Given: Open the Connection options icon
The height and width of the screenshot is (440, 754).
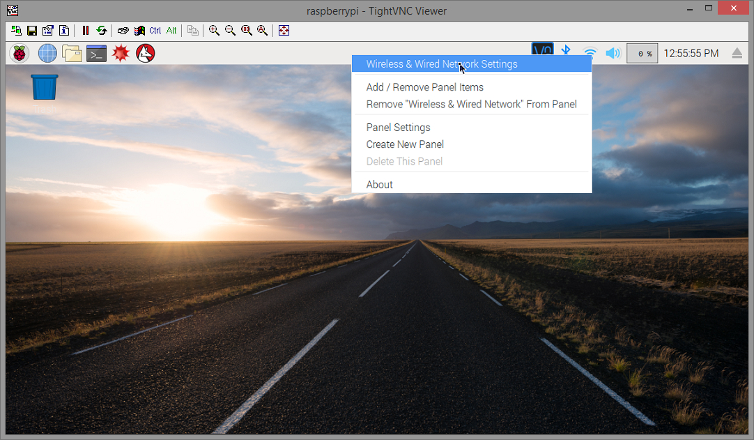Looking at the screenshot, I should point(47,30).
